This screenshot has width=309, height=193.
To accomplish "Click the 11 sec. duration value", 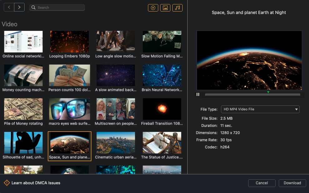I will (x=226, y=125).
